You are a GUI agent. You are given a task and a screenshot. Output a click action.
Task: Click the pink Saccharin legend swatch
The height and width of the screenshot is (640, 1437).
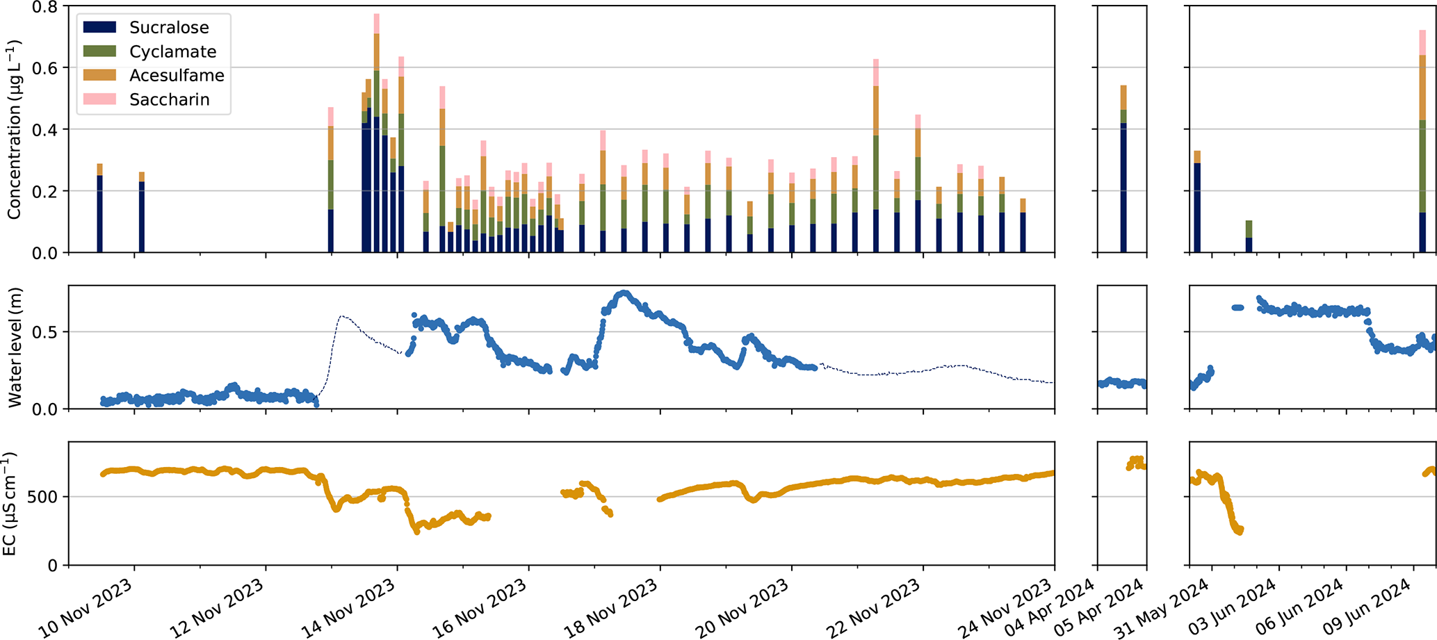99,99
